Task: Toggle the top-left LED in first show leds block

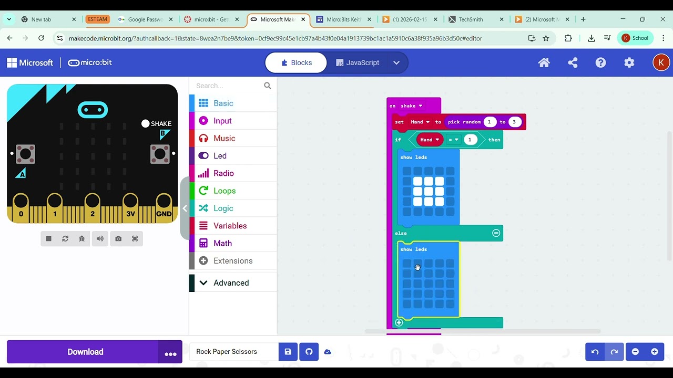Action: pyautogui.click(x=407, y=171)
